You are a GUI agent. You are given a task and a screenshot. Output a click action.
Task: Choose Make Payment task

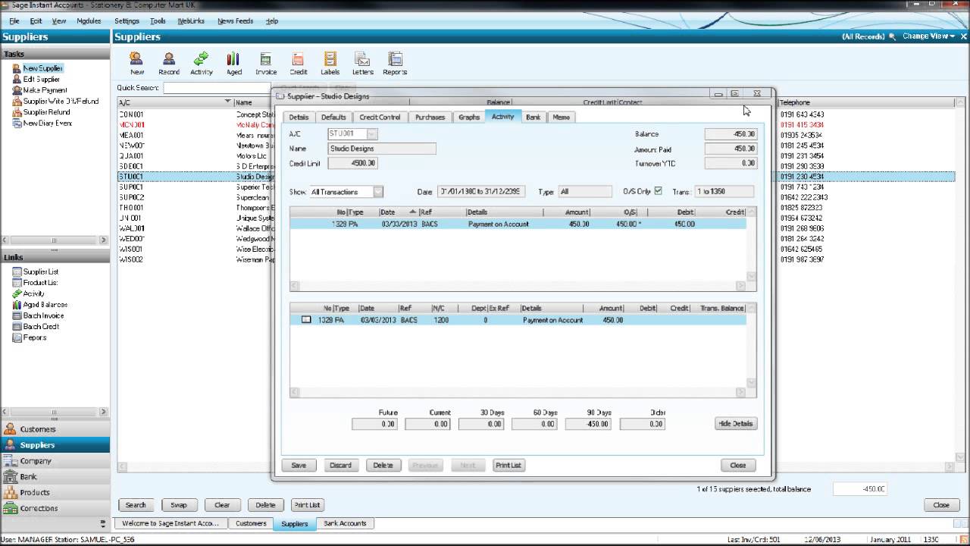[x=45, y=90]
